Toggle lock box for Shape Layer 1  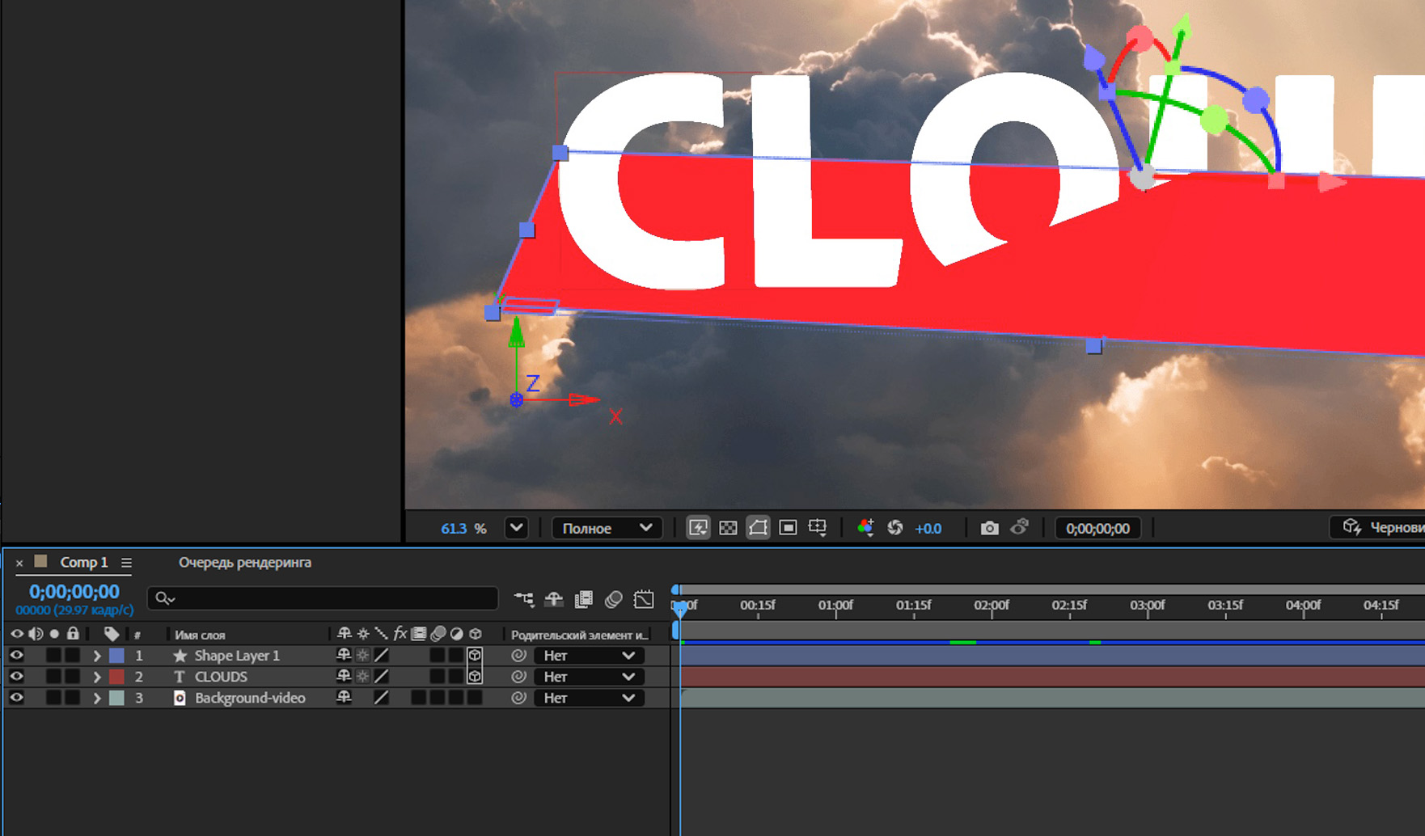[73, 656]
